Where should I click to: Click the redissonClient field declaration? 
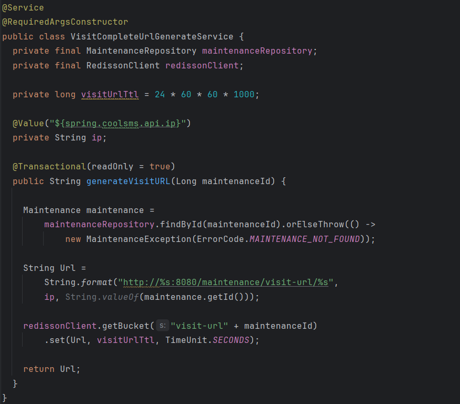pyautogui.click(x=202, y=65)
